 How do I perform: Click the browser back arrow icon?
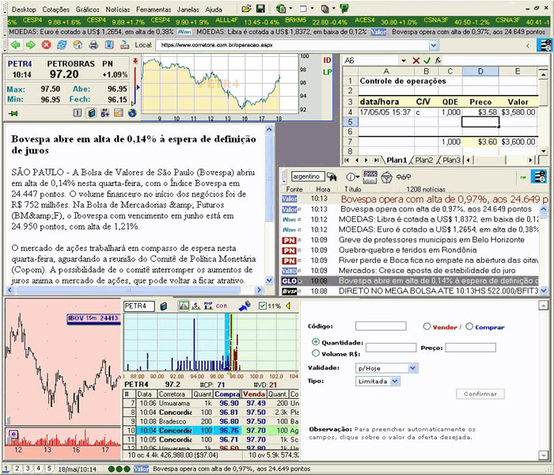point(13,45)
